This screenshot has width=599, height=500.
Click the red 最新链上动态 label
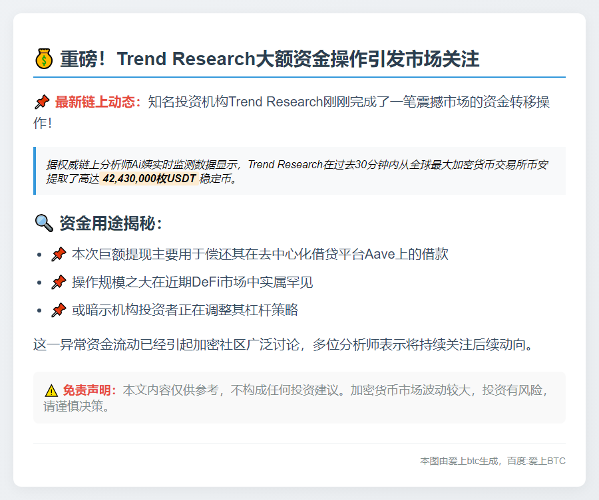point(97,102)
